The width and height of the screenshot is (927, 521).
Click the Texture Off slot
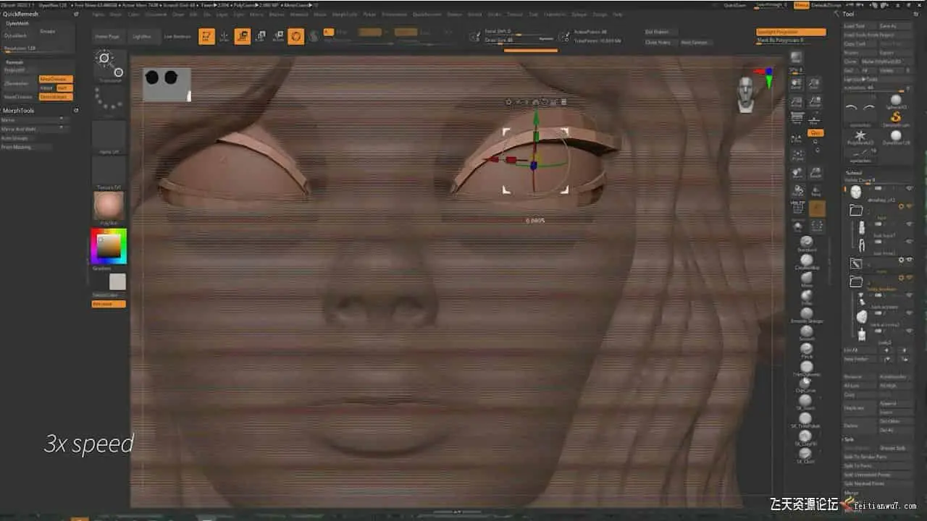[109, 171]
